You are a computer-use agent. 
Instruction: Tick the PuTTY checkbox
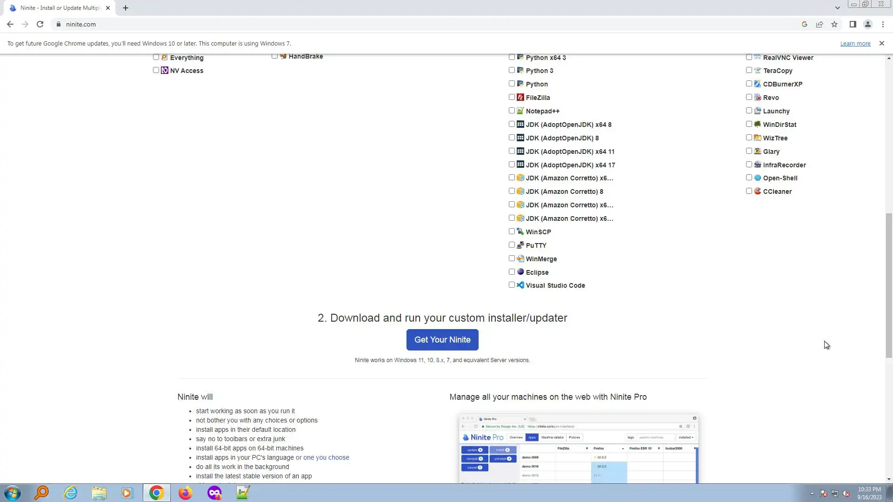(x=512, y=245)
